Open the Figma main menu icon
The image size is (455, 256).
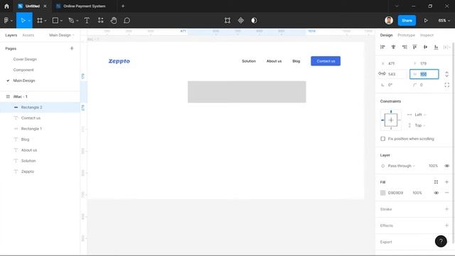pyautogui.click(x=6, y=21)
